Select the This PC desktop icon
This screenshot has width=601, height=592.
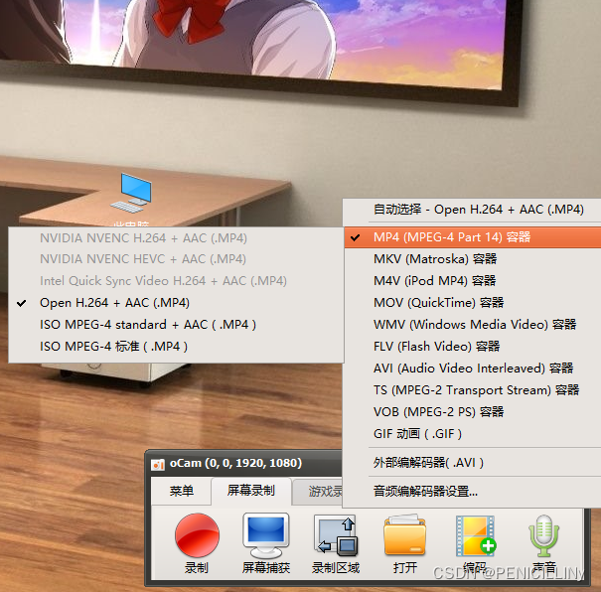[x=131, y=194]
